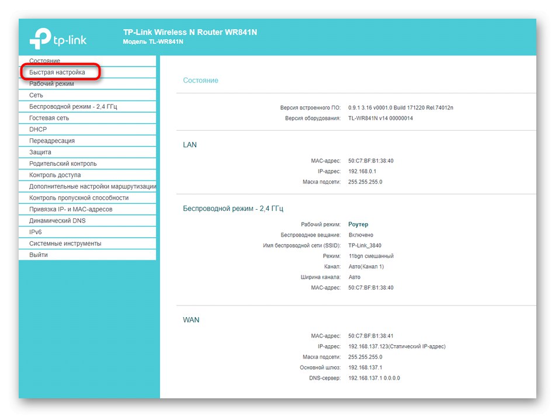
Task: Click the WAN section heading
Action: [x=191, y=320]
